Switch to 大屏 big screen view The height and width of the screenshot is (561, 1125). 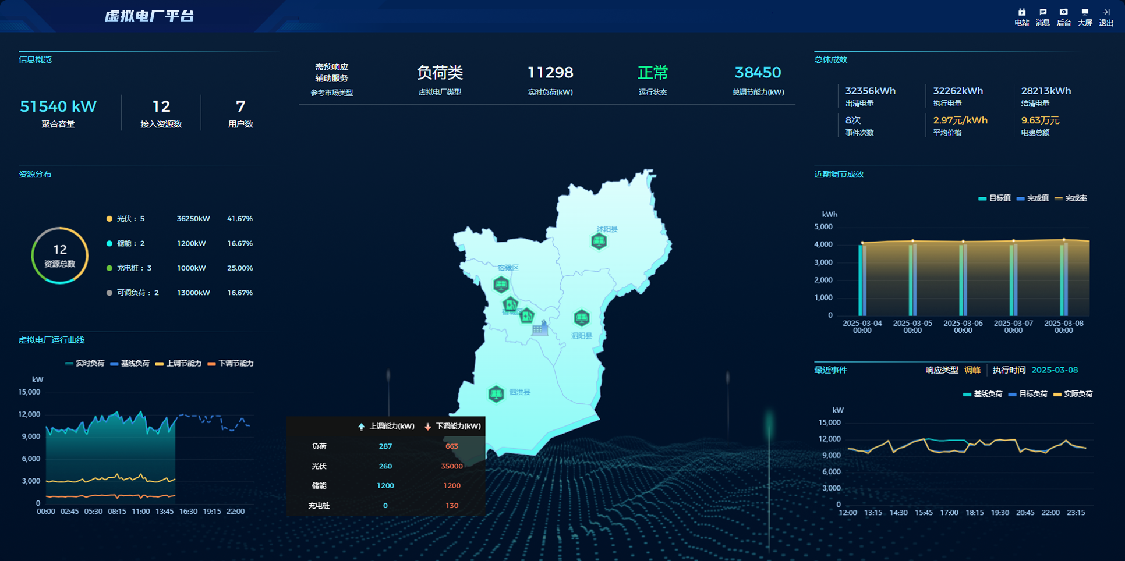pyautogui.click(x=1084, y=17)
